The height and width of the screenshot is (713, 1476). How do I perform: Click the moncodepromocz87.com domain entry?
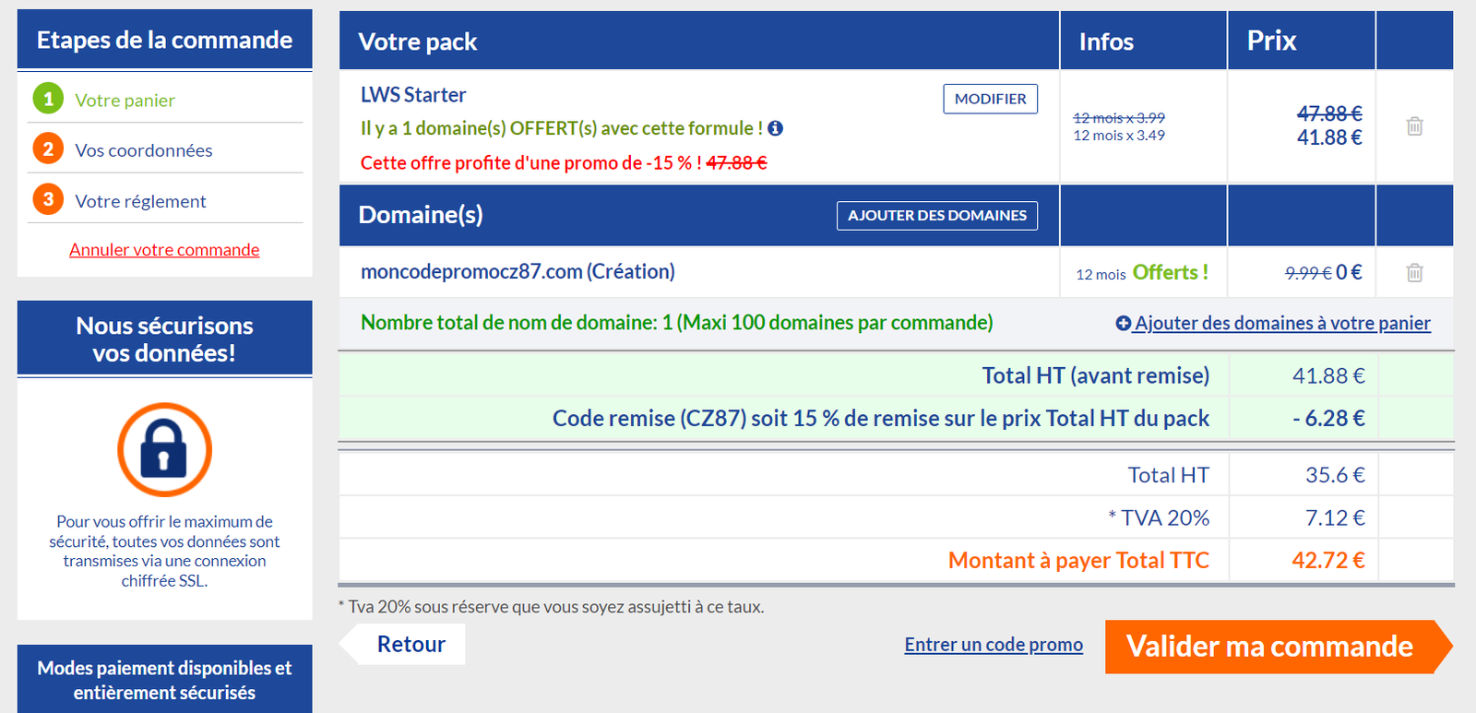point(518,271)
